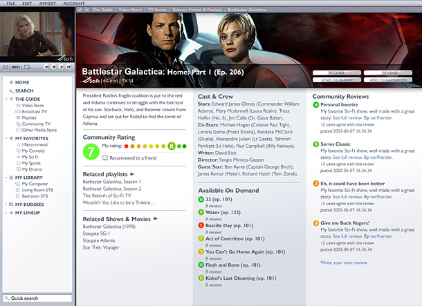The width and height of the screenshot is (422, 306).
Task: Click the My Sports icon
Action: tap(18, 163)
